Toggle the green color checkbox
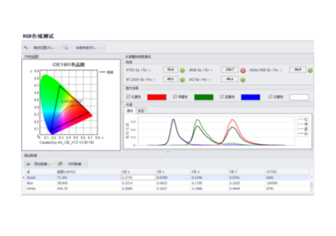336x236 pixels. (175, 97)
